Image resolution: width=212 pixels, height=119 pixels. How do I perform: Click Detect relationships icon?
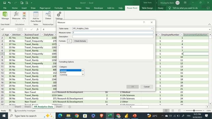point(48,16)
